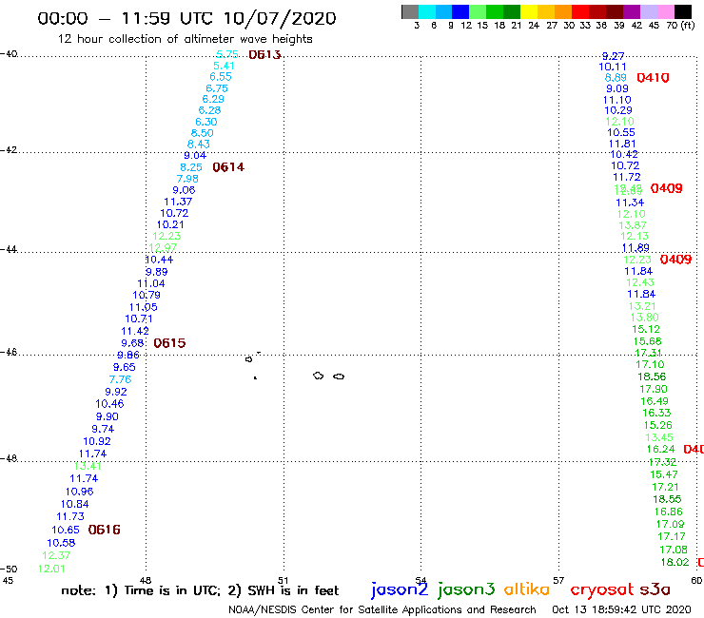Select the 'cryosat' satellite label
This screenshot has width=704, height=618.
[602, 590]
